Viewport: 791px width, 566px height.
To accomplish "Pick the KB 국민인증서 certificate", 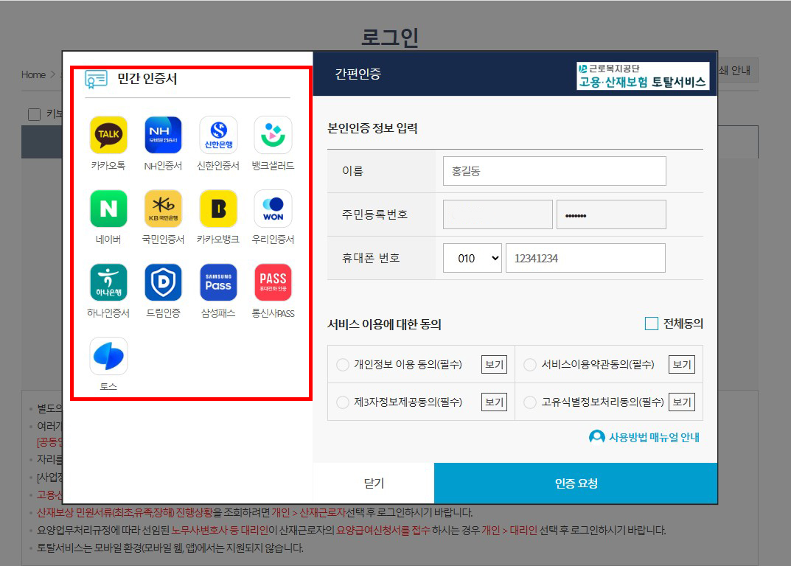I will (x=162, y=209).
